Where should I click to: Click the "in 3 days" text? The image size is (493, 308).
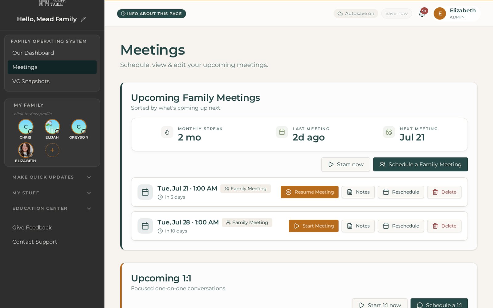point(175,197)
